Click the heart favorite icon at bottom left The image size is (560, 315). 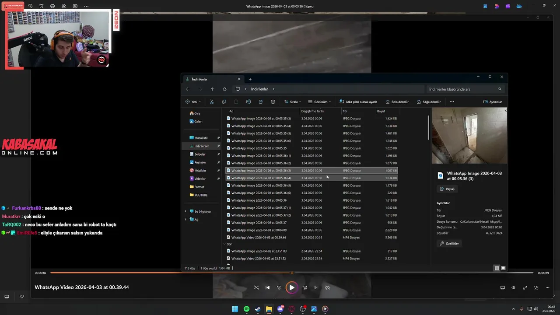pos(22,297)
